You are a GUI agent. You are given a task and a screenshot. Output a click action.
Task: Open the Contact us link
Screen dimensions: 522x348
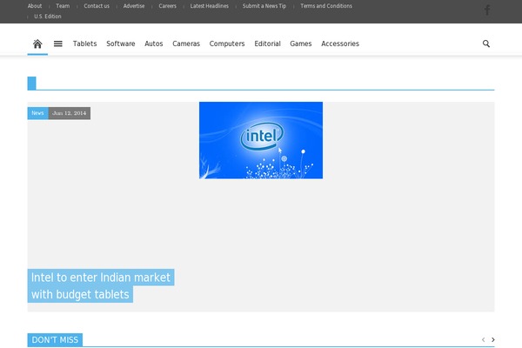97,6
